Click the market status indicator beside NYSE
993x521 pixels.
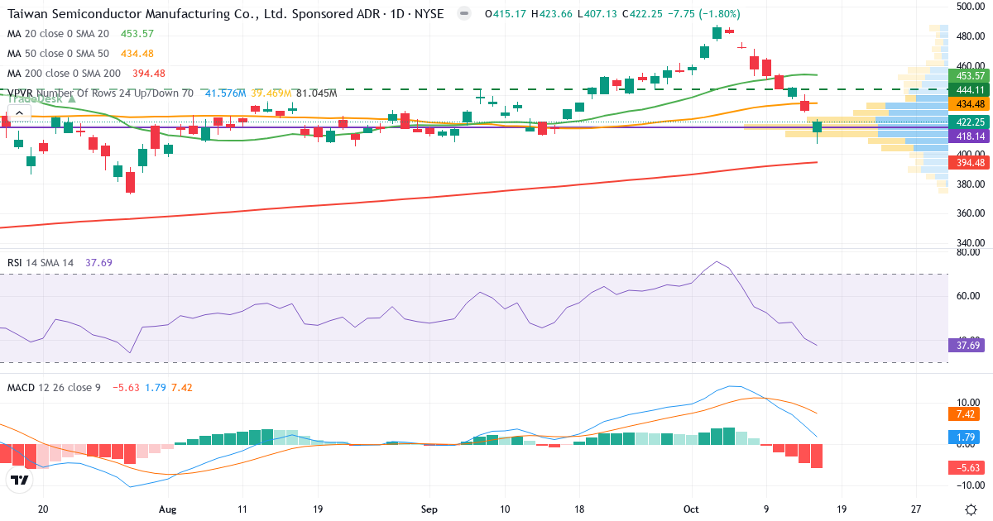pos(464,14)
